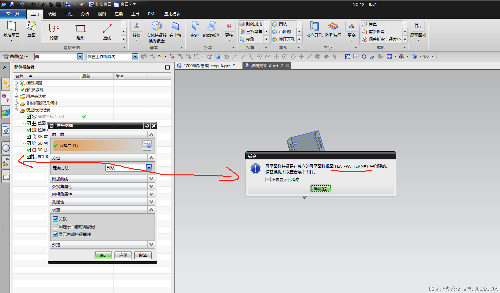Select the 冲压开孔 drawn cutout tool
The height and width of the screenshot is (293, 500).
pyautogui.click(x=284, y=39)
